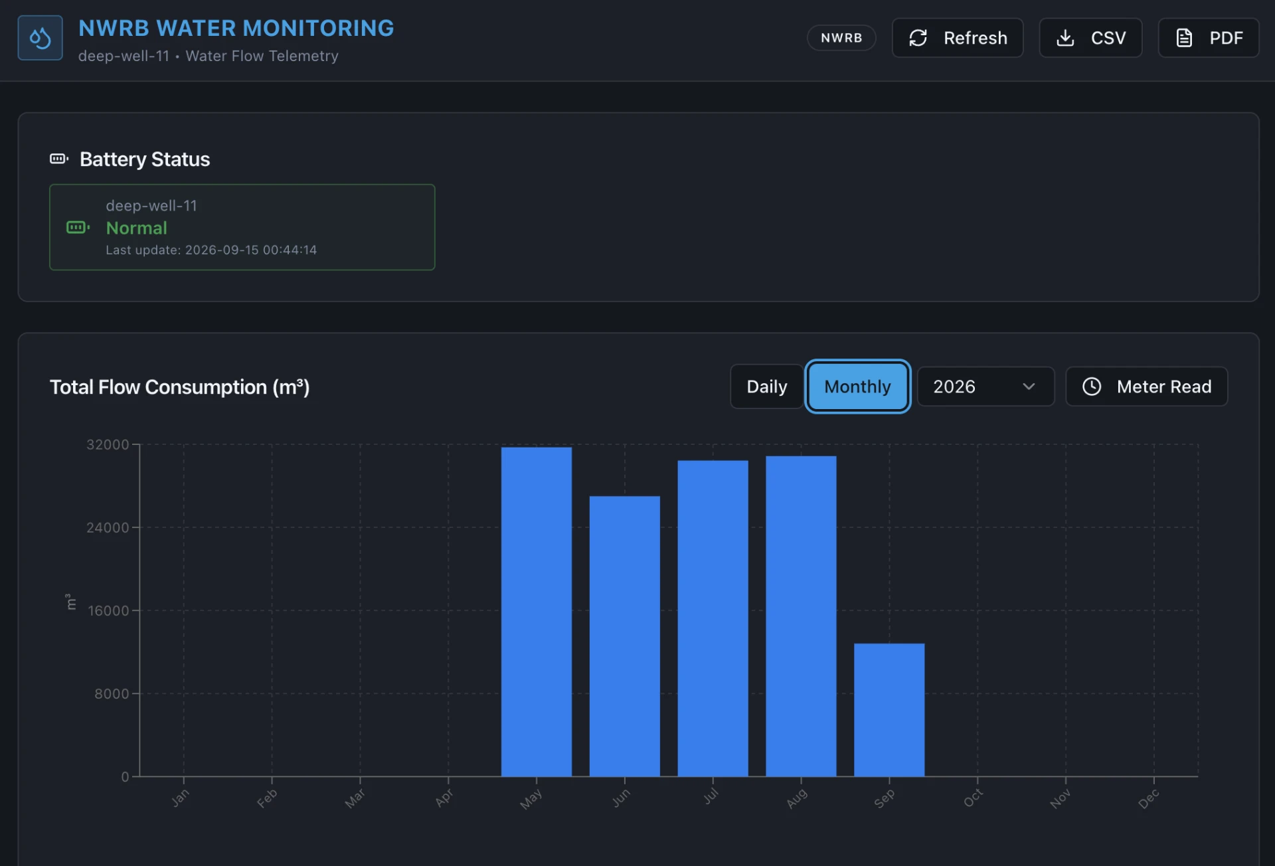The image size is (1275, 866).
Task: Click the NWRB WATER MONITORING title
Action: pyautogui.click(x=236, y=28)
